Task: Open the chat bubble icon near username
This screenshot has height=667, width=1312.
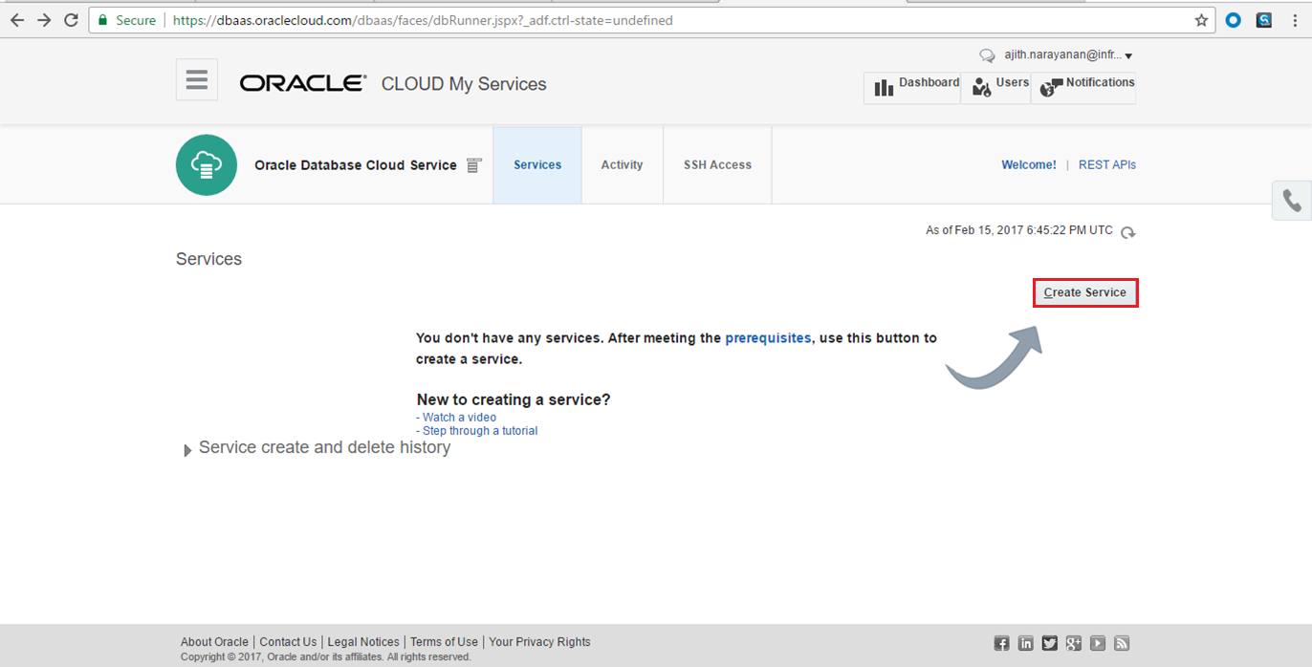Action: 988,56
